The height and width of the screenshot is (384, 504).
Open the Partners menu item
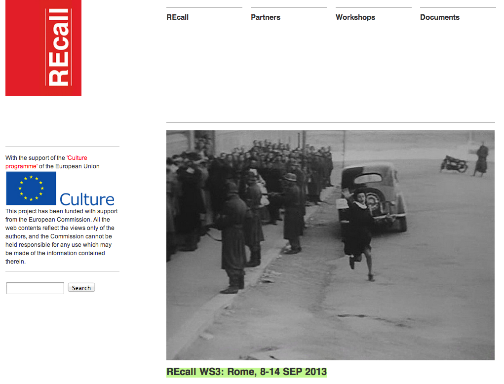click(266, 17)
